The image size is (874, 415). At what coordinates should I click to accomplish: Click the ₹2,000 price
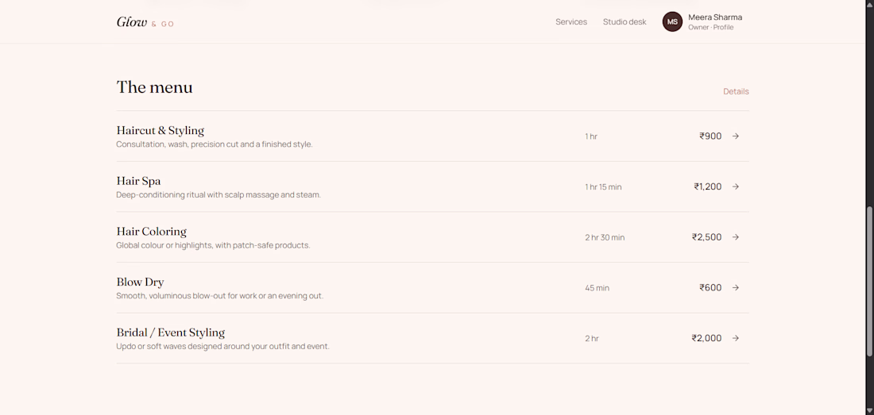click(x=706, y=338)
